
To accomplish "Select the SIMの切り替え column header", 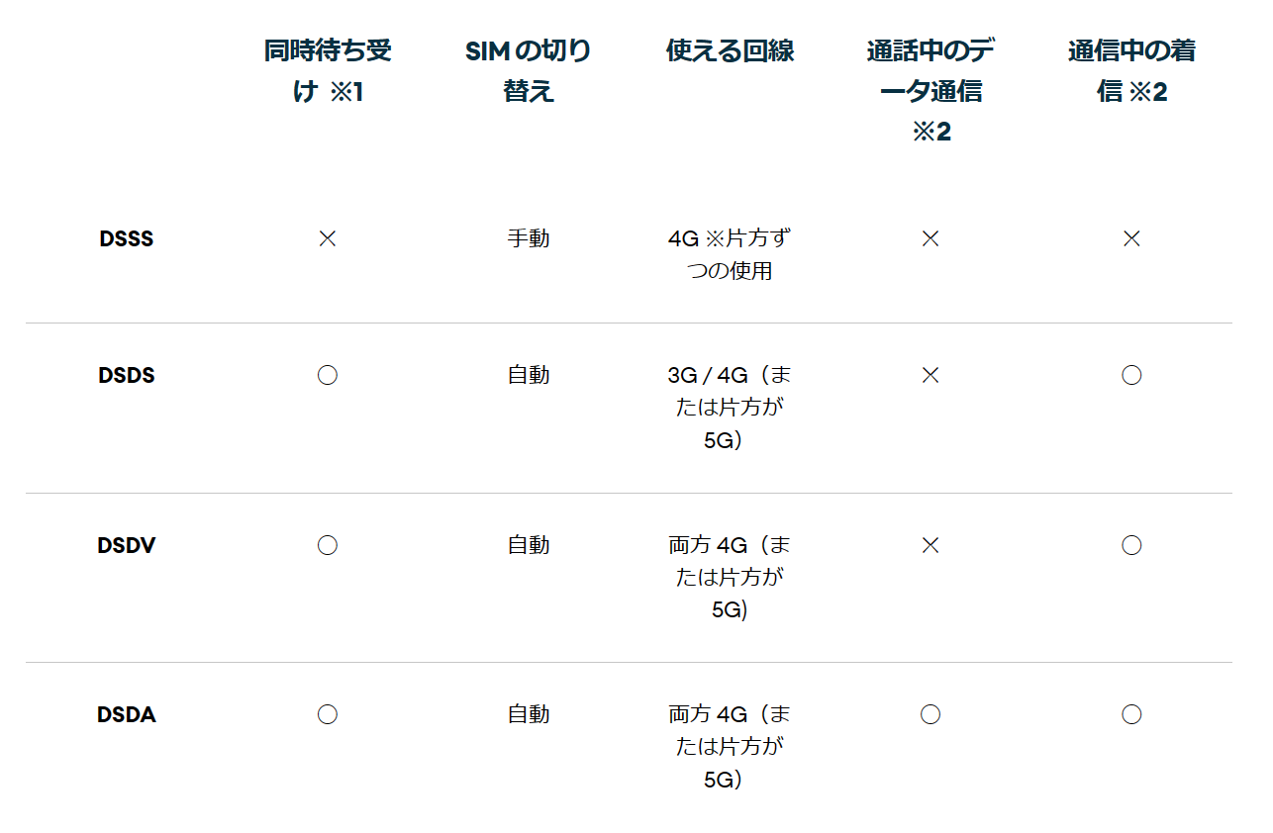I will click(x=529, y=71).
